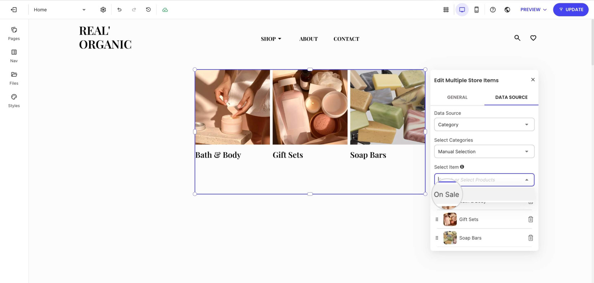
Task: Select the Soap Bars product image on canvas
Action: 387,107
